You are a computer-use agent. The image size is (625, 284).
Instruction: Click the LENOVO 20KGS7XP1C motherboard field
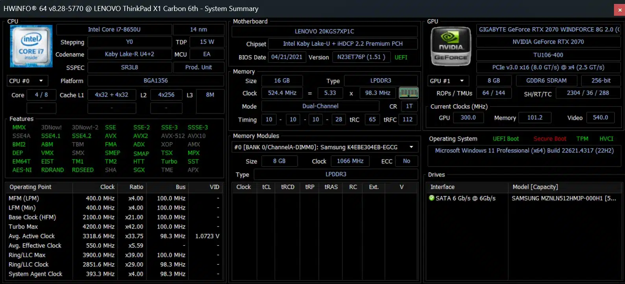(x=325, y=31)
